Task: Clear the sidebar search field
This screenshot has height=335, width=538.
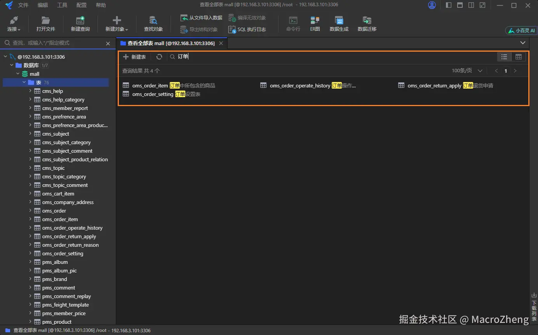Action: (x=108, y=44)
